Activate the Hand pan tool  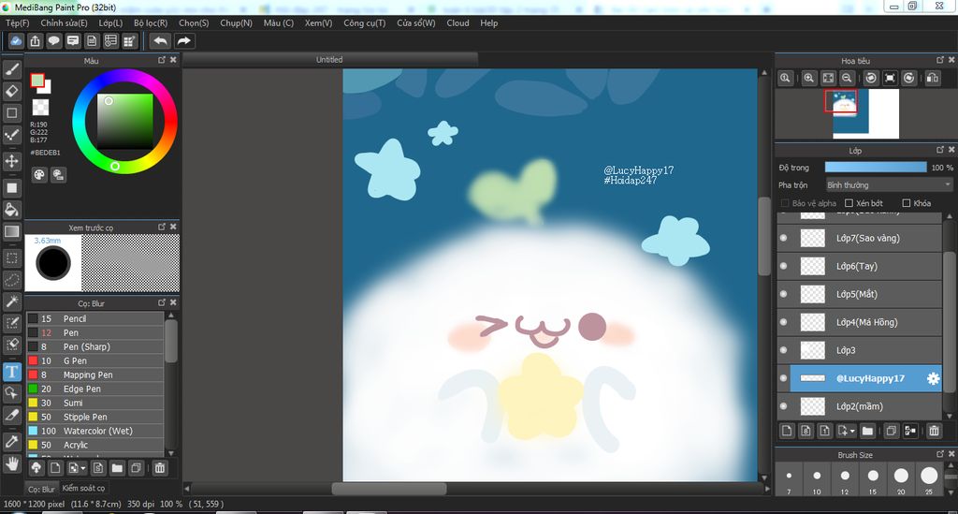tap(12, 463)
